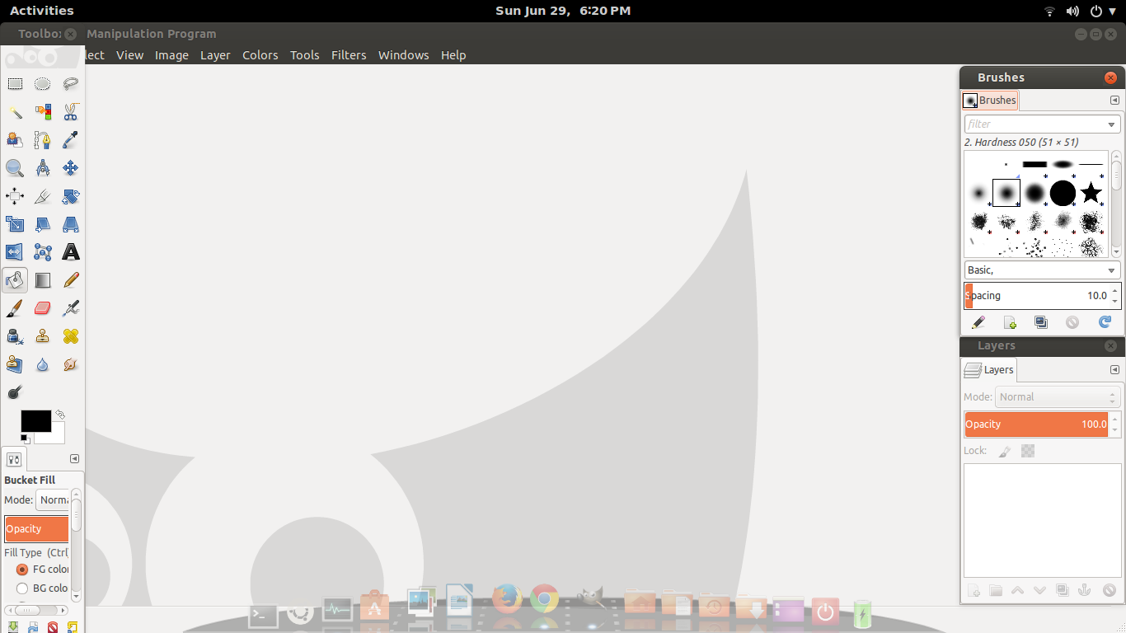The height and width of the screenshot is (633, 1126).
Task: Toggle the lock alpha channel checkerboard
Action: 1028,451
